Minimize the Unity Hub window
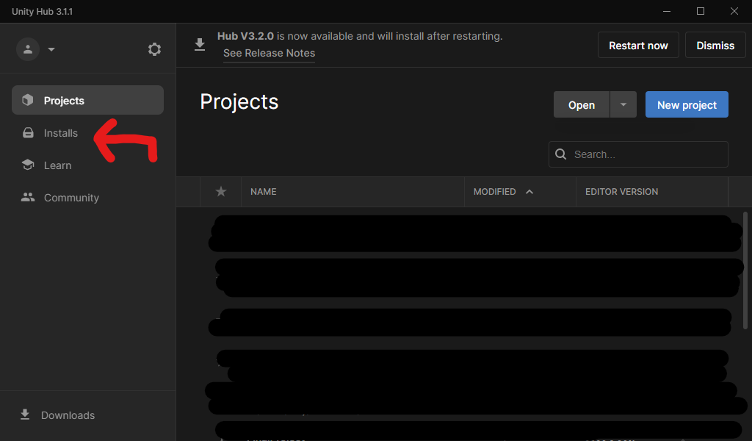The image size is (752, 441). pos(667,11)
